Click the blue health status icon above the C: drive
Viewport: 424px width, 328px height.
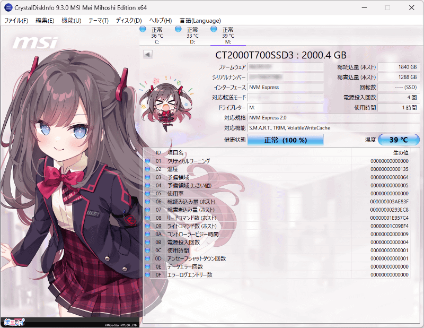point(143,30)
